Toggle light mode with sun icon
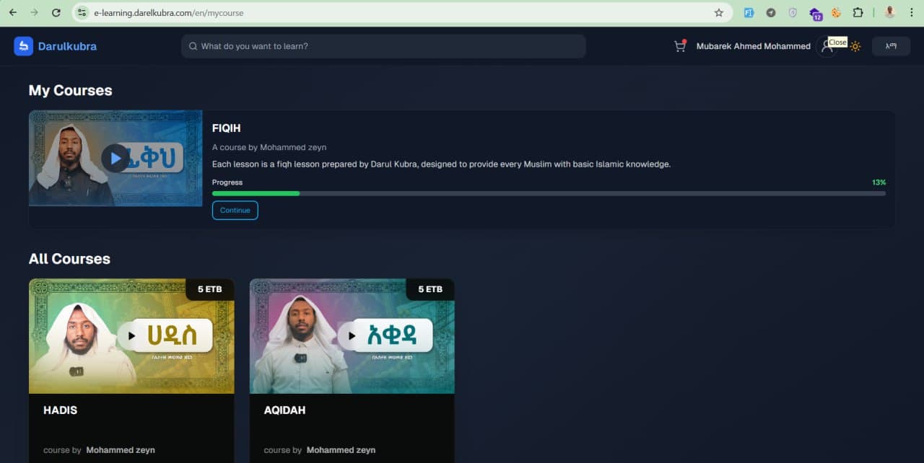The height and width of the screenshot is (463, 924). click(x=855, y=47)
